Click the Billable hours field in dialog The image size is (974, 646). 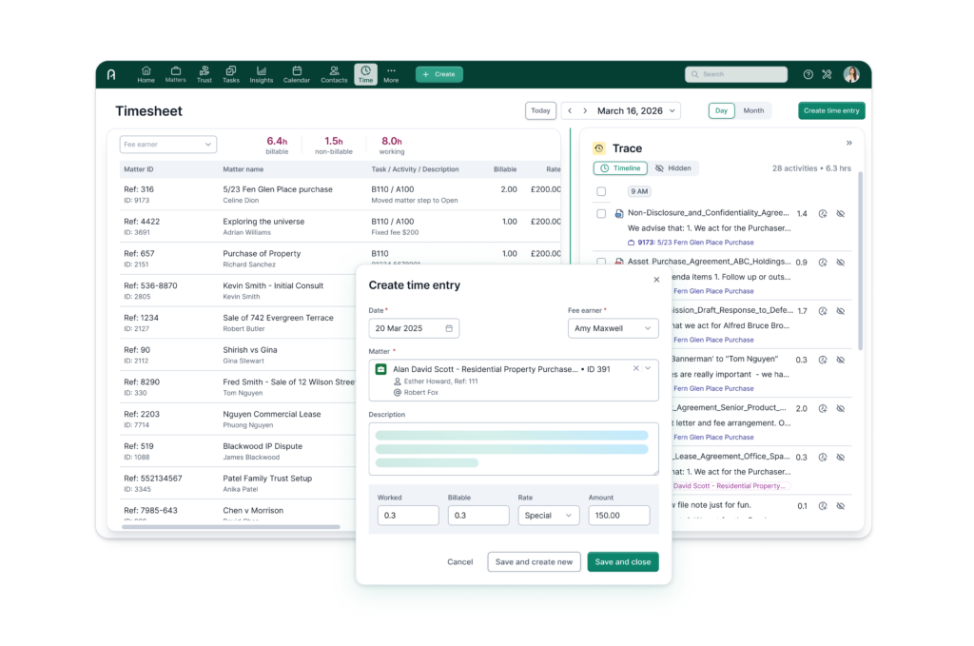pos(478,515)
